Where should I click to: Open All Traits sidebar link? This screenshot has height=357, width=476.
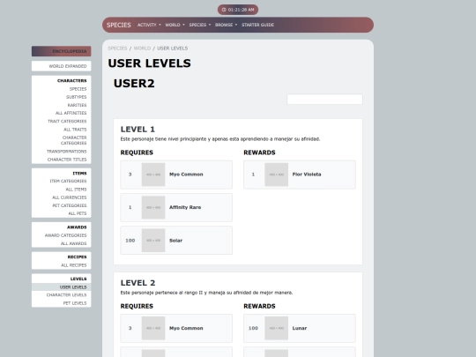coord(75,130)
